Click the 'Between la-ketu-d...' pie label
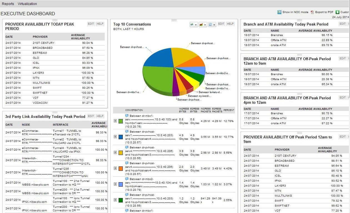Viewport: 350px width, 213px height. (210, 92)
